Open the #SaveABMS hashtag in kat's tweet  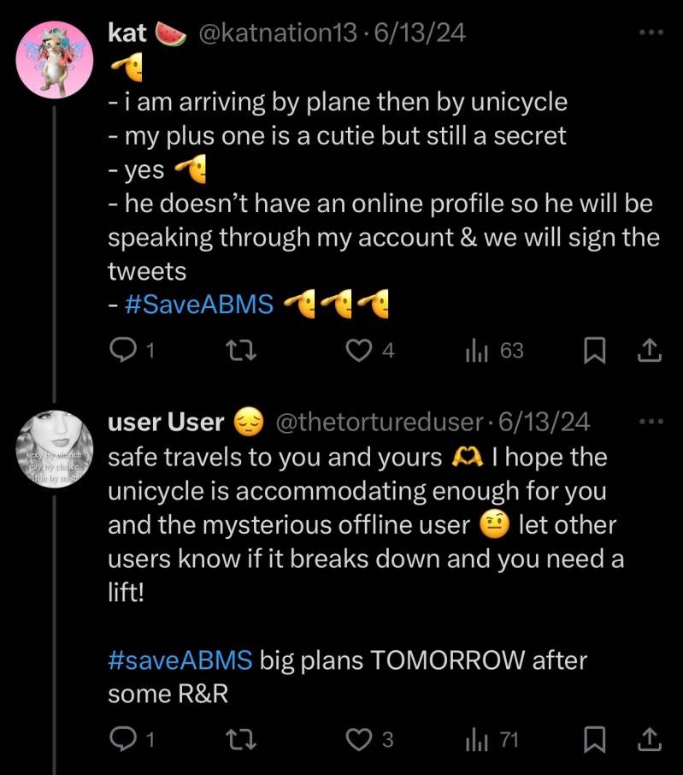[x=199, y=304]
